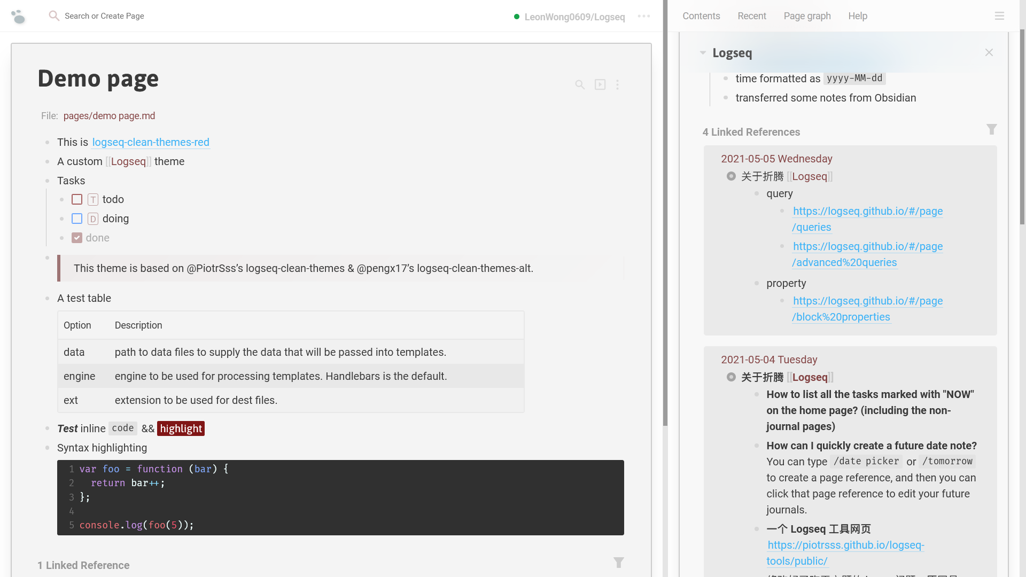Check the todo task checkbox

[x=77, y=199]
